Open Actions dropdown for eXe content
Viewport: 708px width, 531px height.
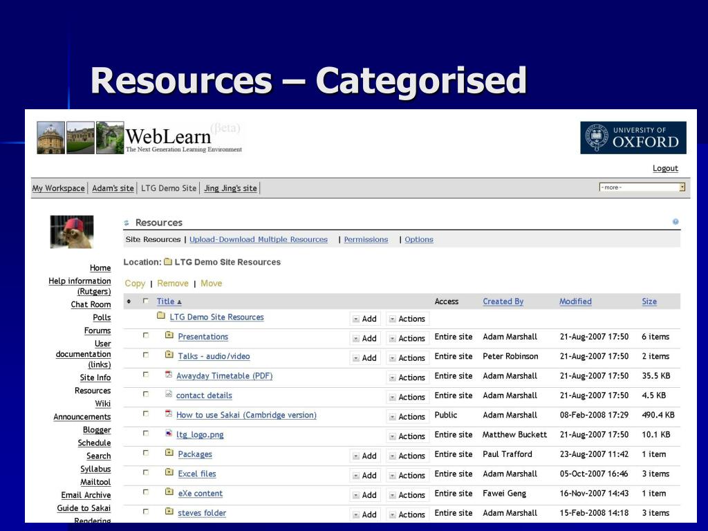pyautogui.click(x=407, y=495)
